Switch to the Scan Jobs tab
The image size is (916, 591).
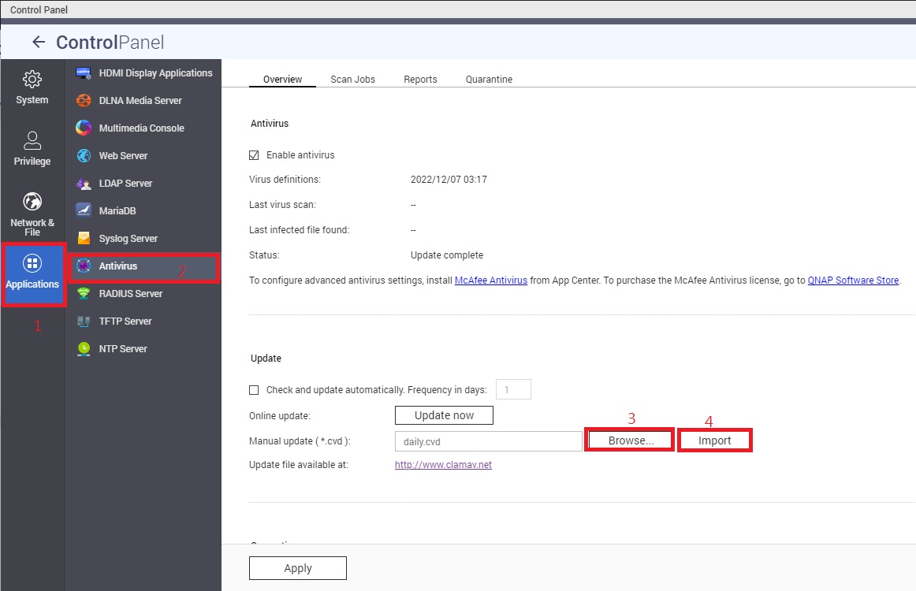point(352,80)
